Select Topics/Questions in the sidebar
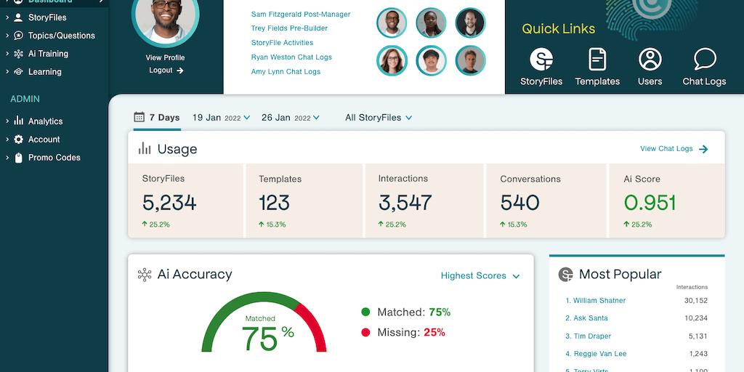 point(61,36)
